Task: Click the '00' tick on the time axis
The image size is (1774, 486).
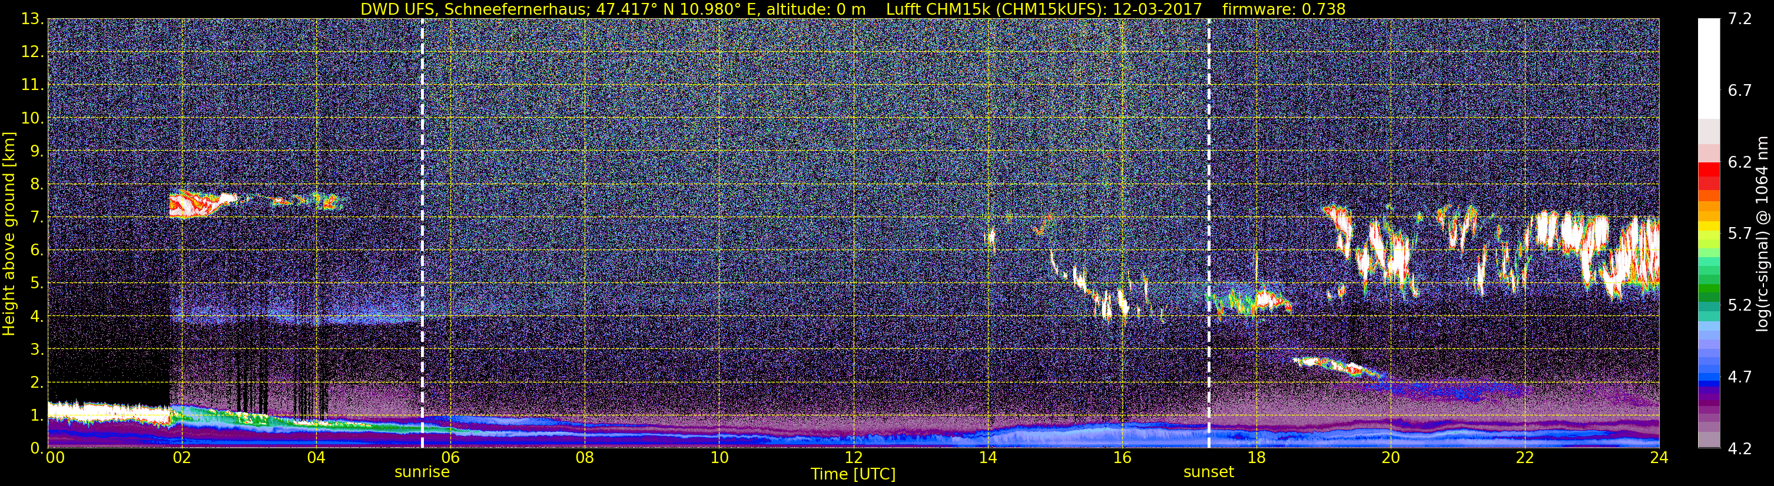Action: [55, 458]
